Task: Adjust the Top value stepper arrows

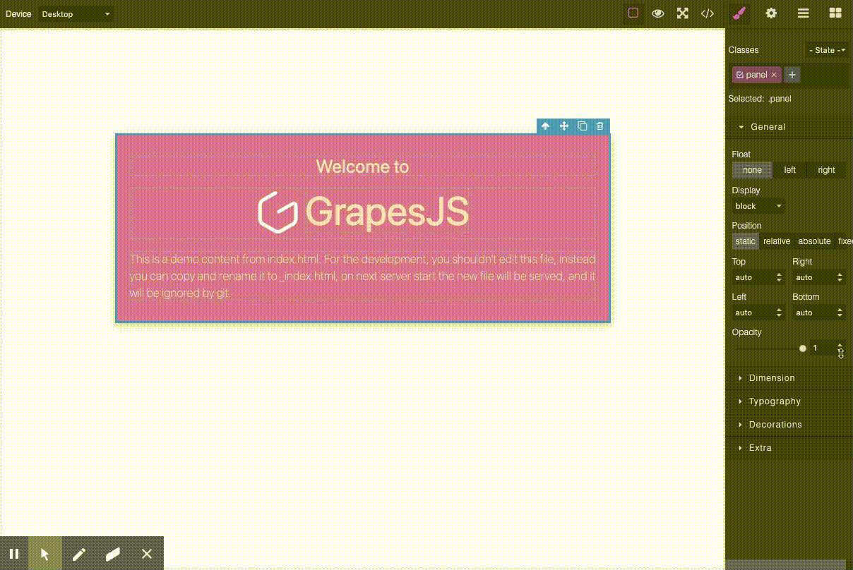Action: click(780, 277)
